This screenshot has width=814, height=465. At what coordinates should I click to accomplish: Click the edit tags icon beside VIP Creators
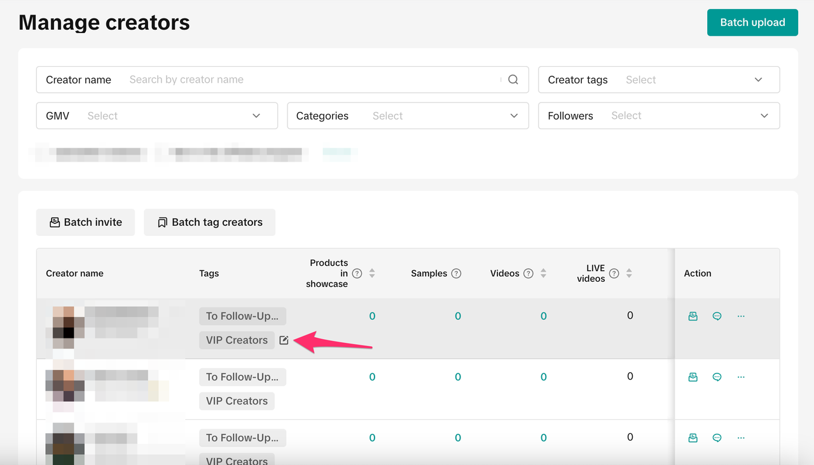click(x=284, y=340)
